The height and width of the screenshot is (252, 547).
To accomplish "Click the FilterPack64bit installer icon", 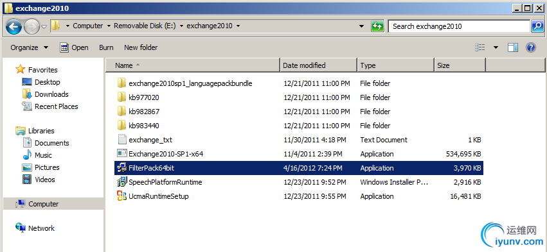I will (121, 168).
